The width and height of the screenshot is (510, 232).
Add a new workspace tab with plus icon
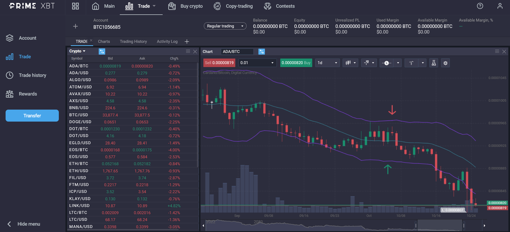point(187,42)
